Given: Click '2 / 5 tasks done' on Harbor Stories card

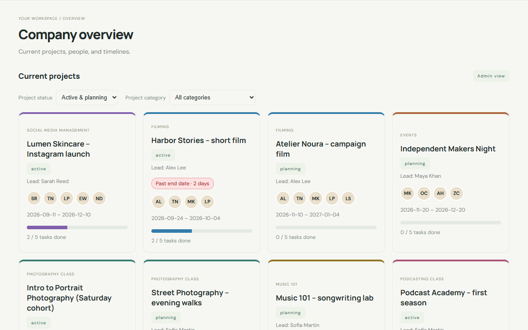Looking at the screenshot, I should [171, 241].
